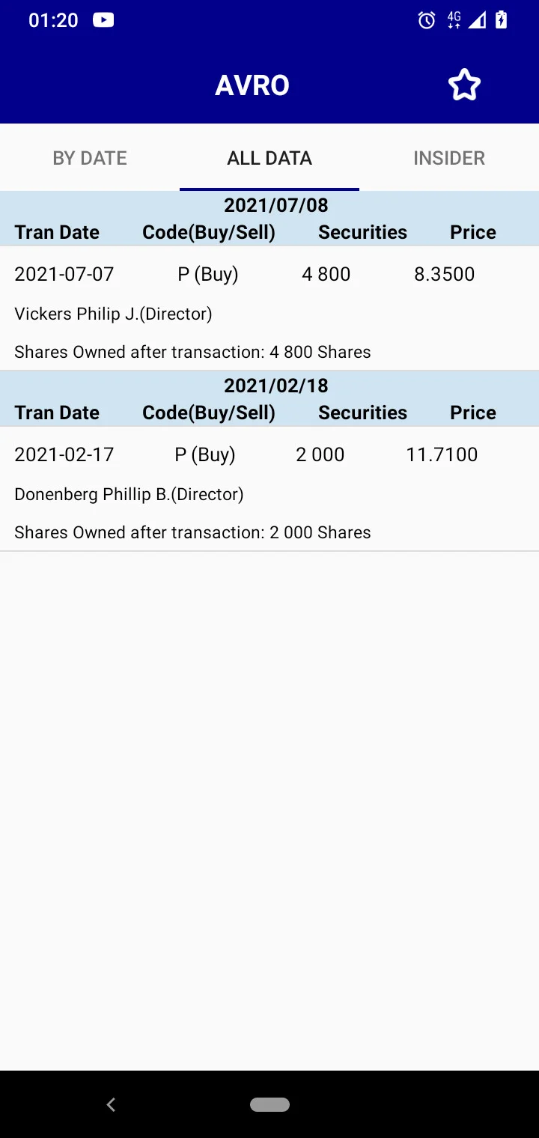The image size is (539, 1138).
Task: Tap the 2021-02-17 transaction date
Action: coord(64,454)
